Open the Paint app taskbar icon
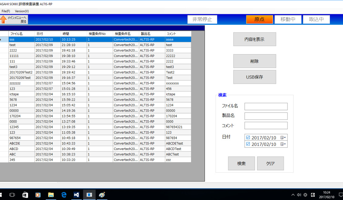The image size is (343, 200). pos(102,195)
